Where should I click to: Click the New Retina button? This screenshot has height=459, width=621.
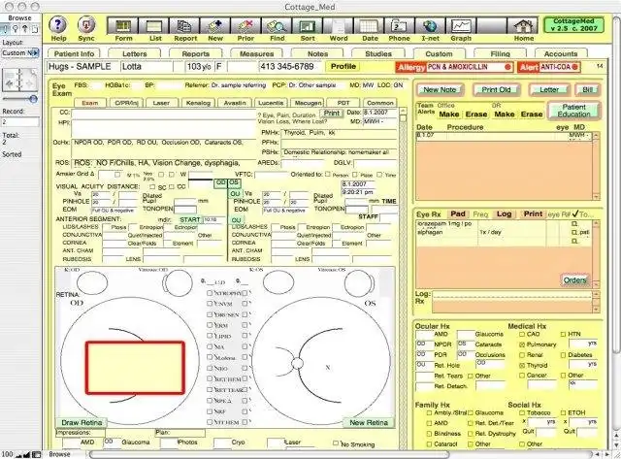click(369, 422)
